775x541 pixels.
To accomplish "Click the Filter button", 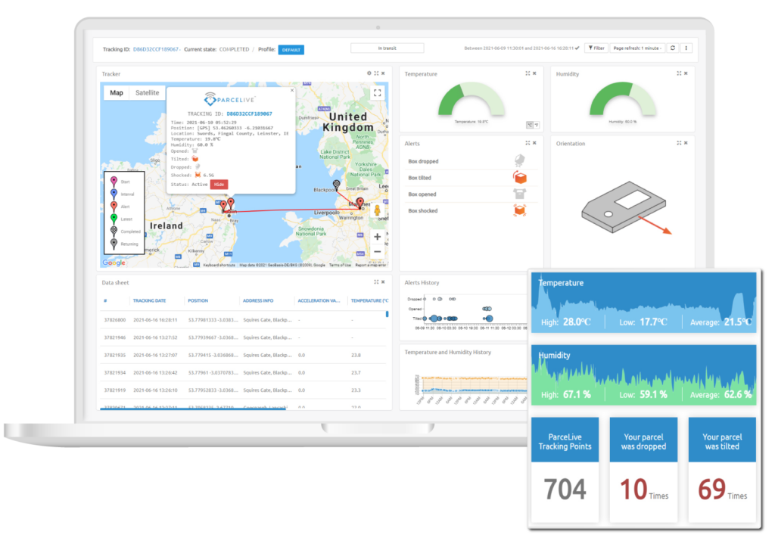I will [x=596, y=48].
